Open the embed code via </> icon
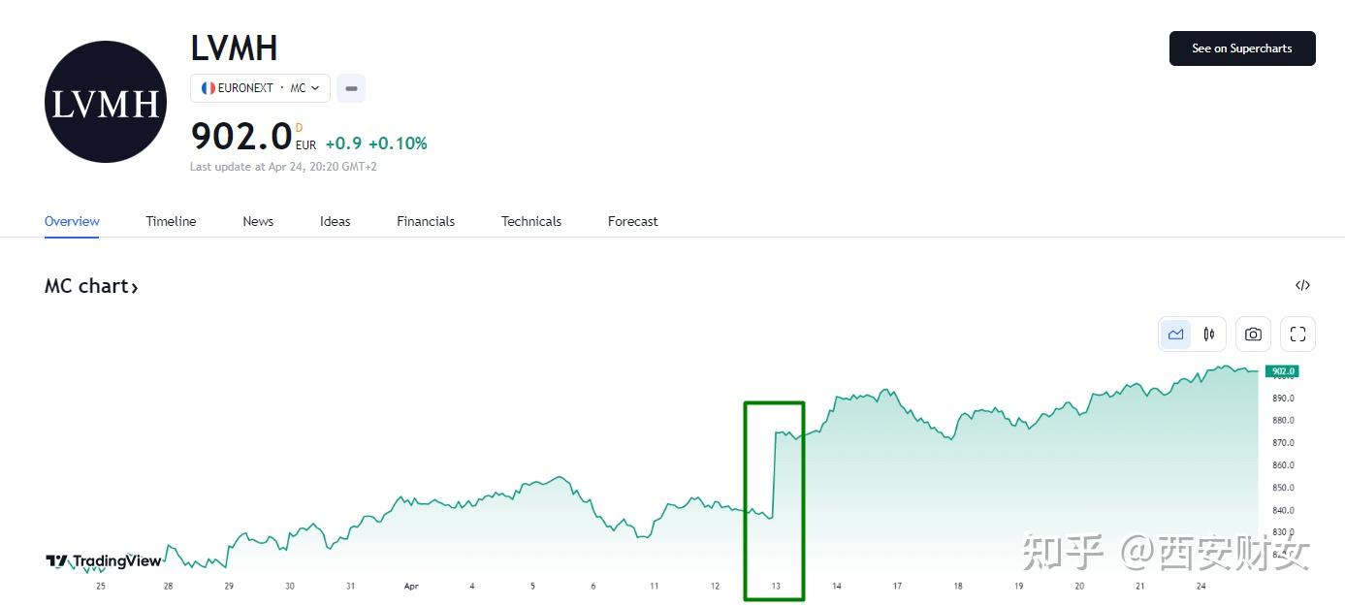Image resolution: width=1345 pixels, height=607 pixels. pyautogui.click(x=1302, y=285)
